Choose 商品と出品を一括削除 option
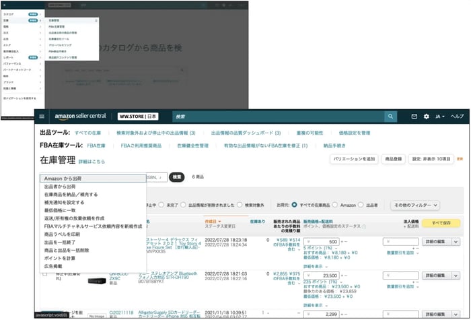This screenshot has width=471, height=320. [x=93, y=250]
